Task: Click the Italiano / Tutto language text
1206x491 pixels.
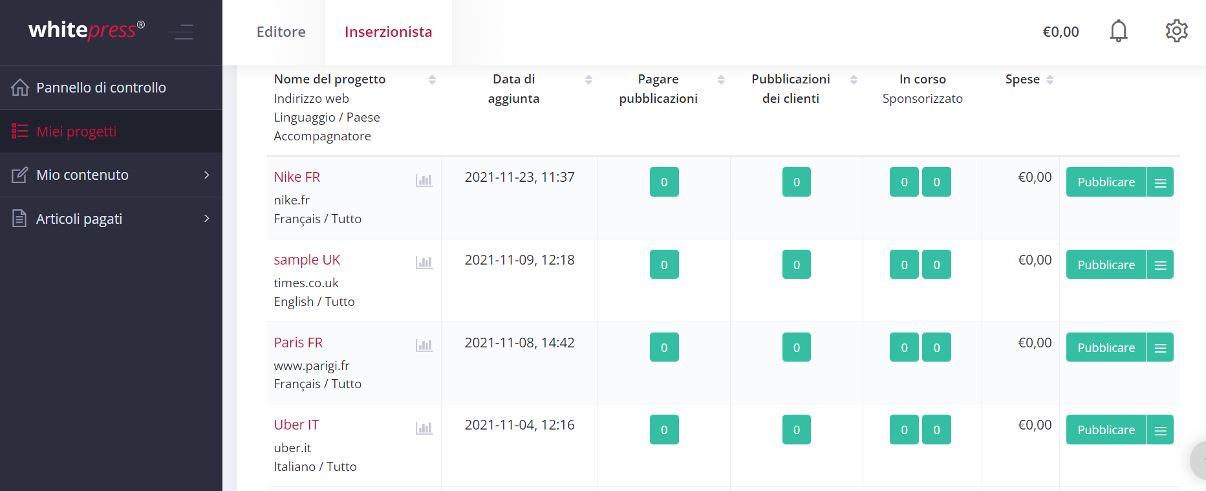Action: pos(315,466)
